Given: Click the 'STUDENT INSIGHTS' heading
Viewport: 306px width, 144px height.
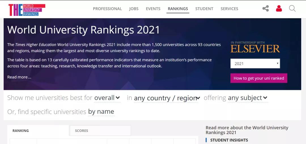Looking at the screenshot, I should pyautogui.click(x=229, y=140).
